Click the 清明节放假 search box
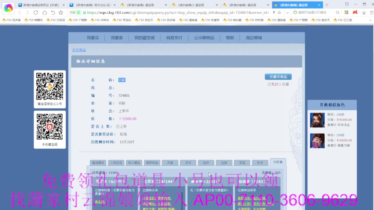This screenshot has width=374, height=210. click(314, 13)
